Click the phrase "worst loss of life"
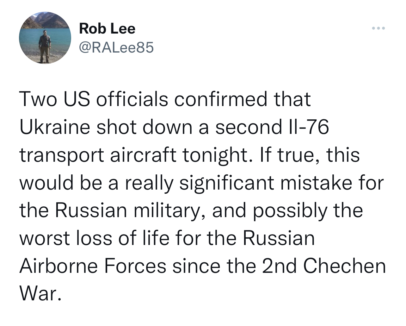This screenshot has height=326, width=406. 95,238
